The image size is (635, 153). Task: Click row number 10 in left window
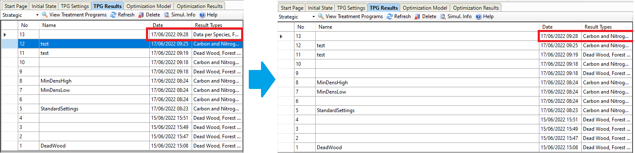pos(28,62)
